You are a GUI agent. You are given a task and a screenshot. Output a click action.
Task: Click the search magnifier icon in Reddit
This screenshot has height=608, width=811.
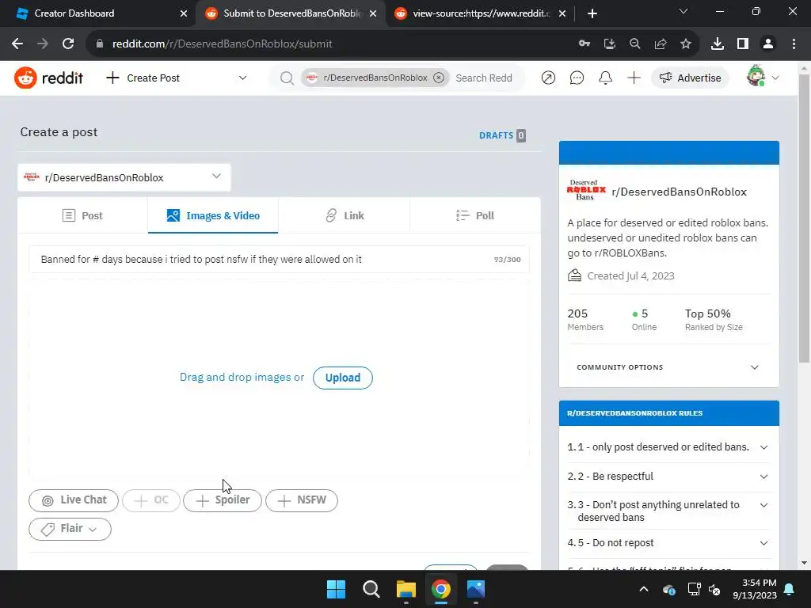[287, 78]
